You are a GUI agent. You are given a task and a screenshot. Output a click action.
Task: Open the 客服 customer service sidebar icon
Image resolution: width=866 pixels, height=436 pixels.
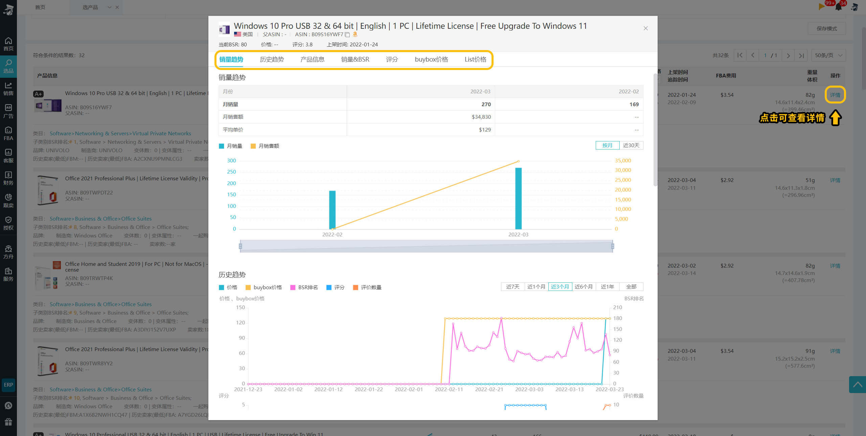8,156
